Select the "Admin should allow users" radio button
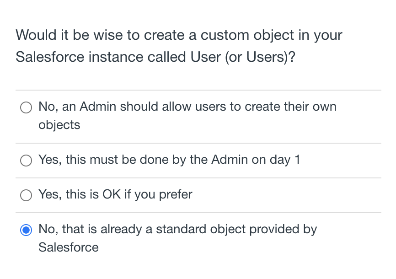Screen dimensions: 396x279 26,107
